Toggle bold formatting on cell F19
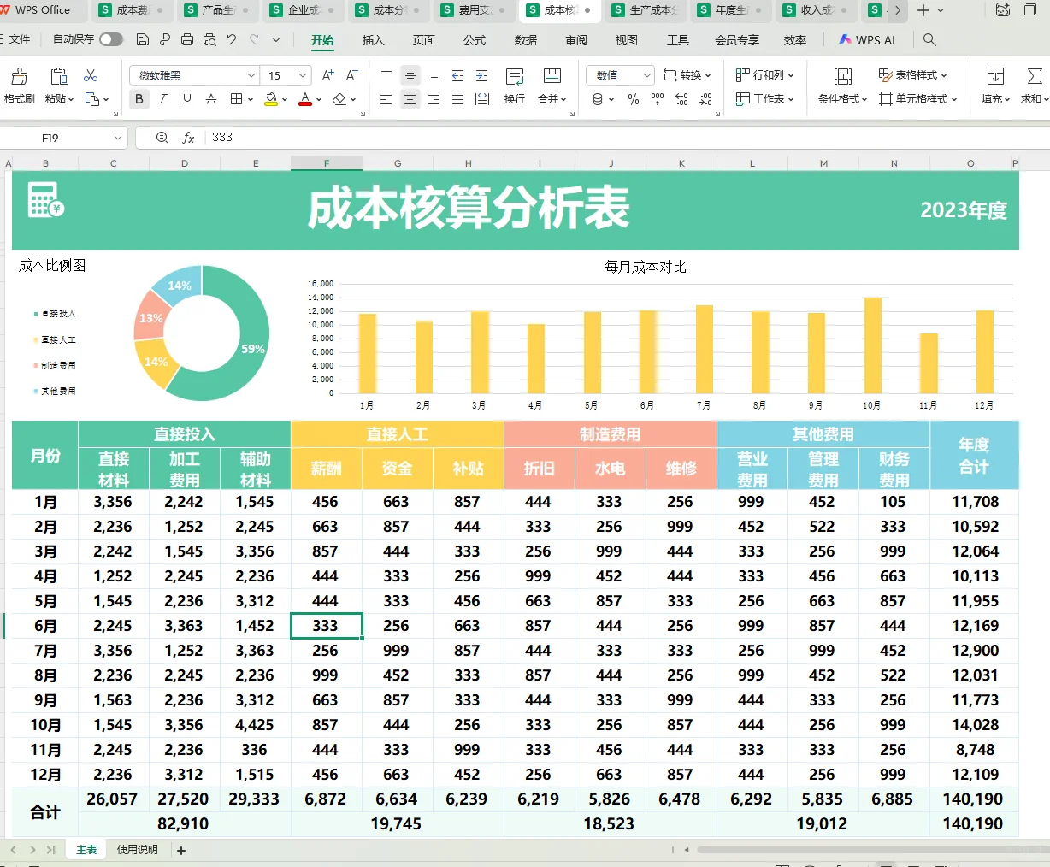 (139, 99)
